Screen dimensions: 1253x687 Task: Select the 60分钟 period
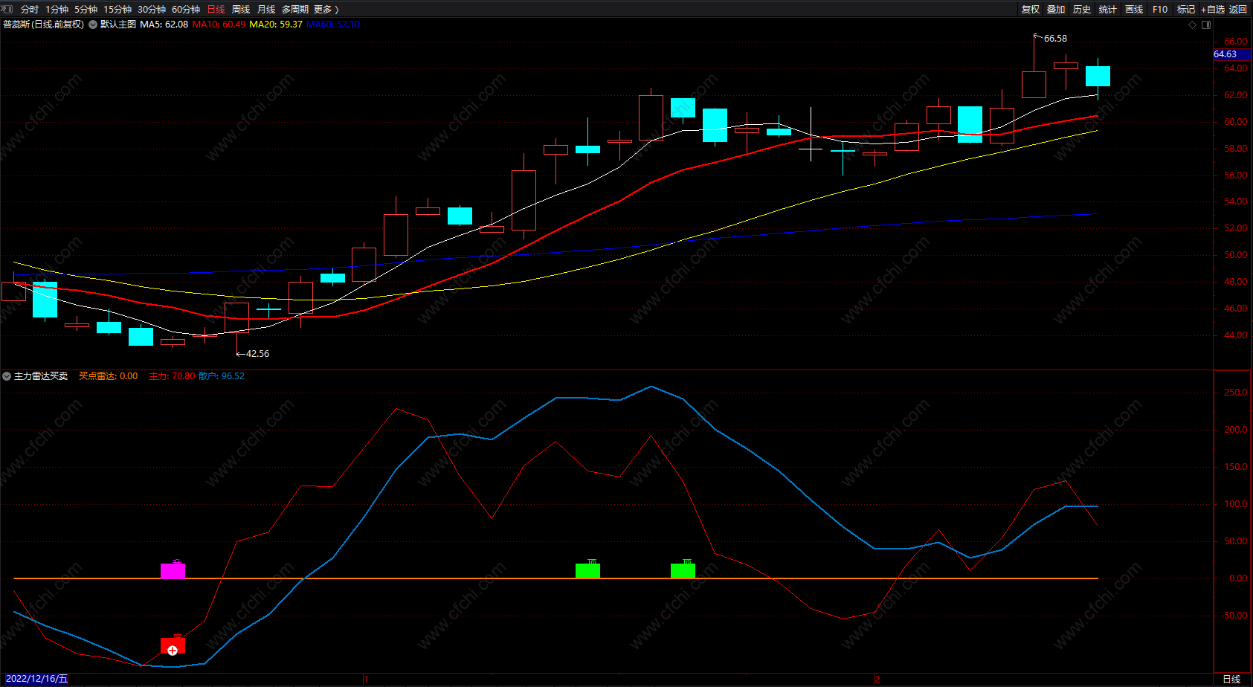[x=186, y=10]
